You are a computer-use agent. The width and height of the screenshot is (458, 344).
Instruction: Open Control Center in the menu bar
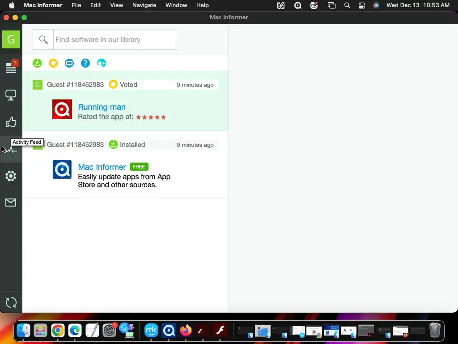[x=361, y=5]
